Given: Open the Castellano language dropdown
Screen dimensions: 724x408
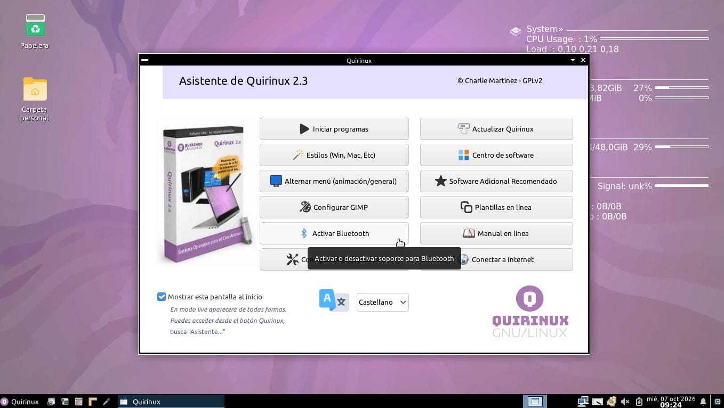Looking at the screenshot, I should (x=382, y=302).
